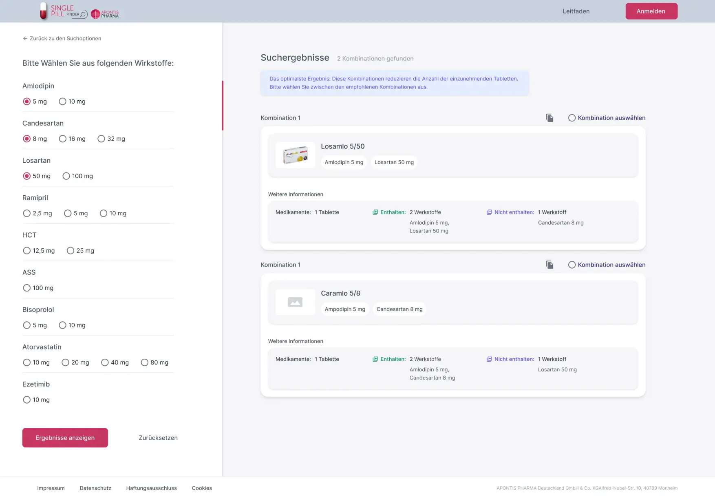Open the Datenschutz footer link
715x499 pixels.
(x=95, y=488)
